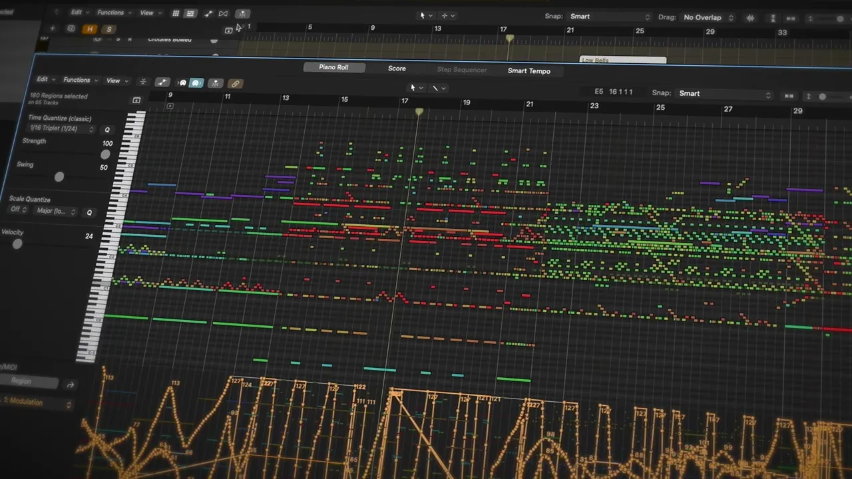This screenshot has width=852, height=479.
Task: Click the duplicate track button next to the plus
Action: 71,29
